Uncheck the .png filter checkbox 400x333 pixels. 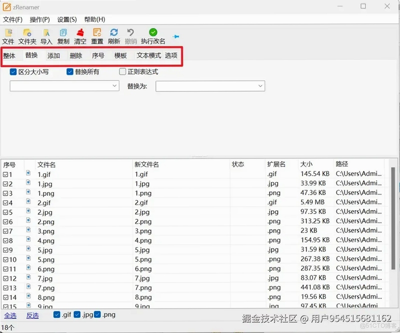(x=97, y=314)
